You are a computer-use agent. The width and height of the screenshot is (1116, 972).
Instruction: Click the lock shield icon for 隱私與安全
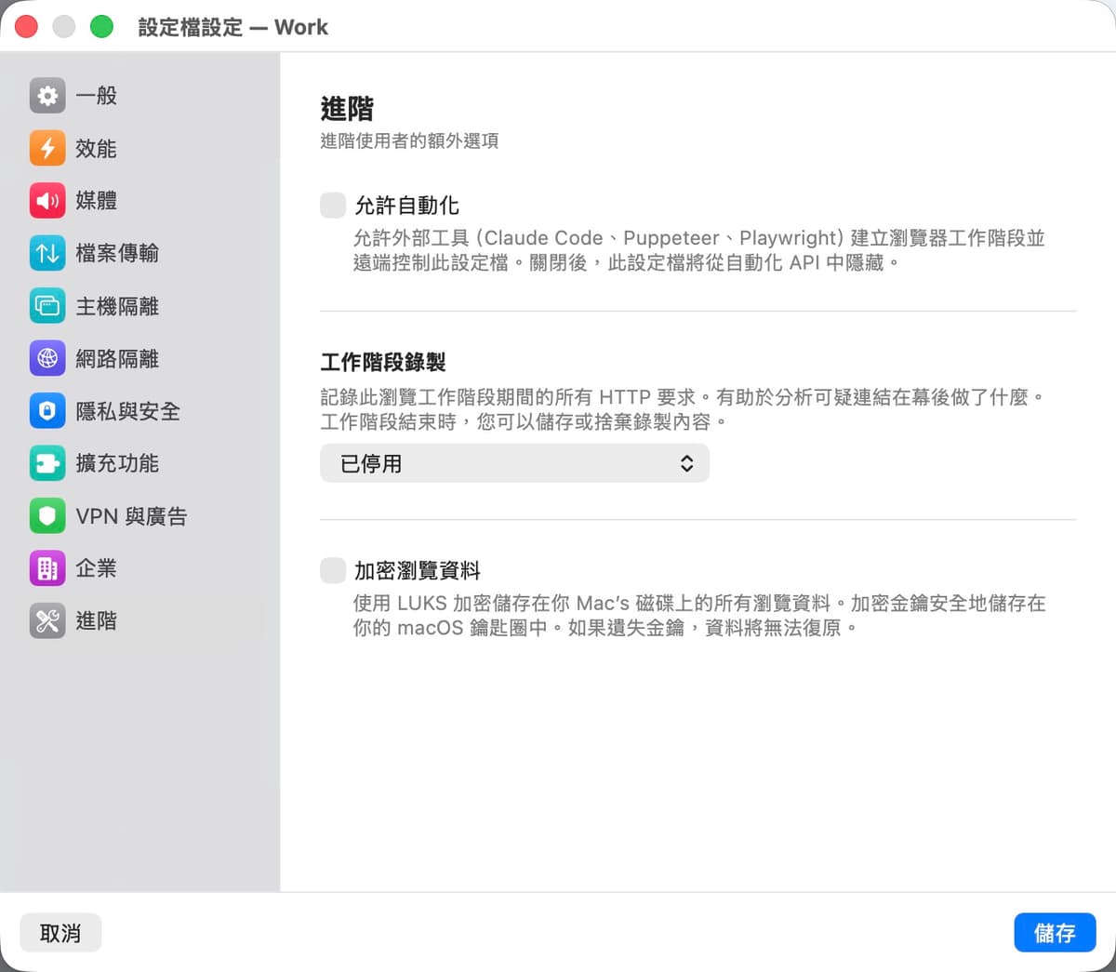[47, 411]
